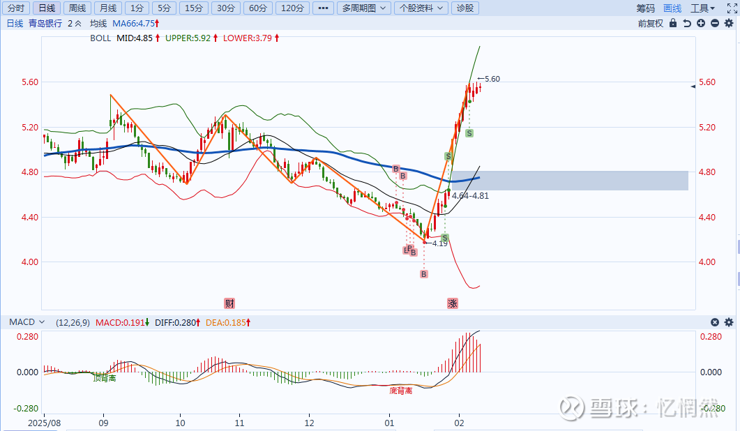
Task: Open the 个股资料 dropdown
Action: [x=421, y=8]
